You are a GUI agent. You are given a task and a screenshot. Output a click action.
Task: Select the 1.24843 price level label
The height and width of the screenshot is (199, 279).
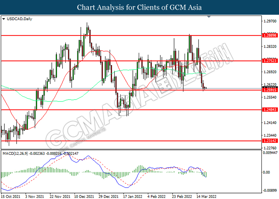point(270,109)
